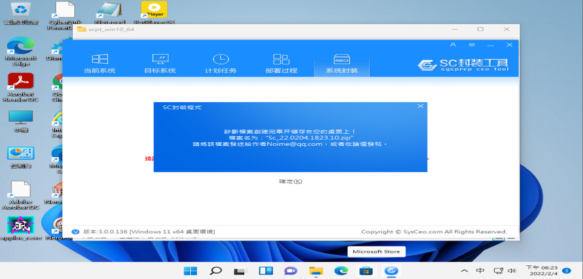
Task: Open the 当前系统 tab
Action: point(100,64)
